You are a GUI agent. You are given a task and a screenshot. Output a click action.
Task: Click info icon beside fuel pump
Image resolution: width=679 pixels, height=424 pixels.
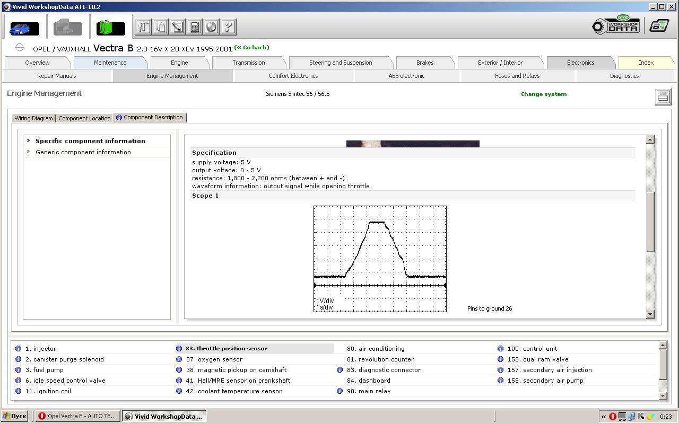tap(18, 370)
